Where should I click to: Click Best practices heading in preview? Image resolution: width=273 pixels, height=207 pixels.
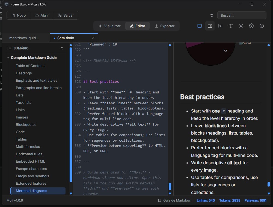pyautogui.click(x=202, y=97)
